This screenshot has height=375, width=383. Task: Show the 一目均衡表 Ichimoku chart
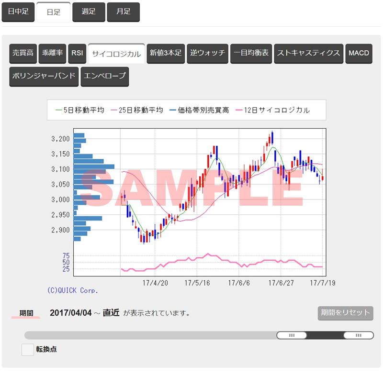251,54
